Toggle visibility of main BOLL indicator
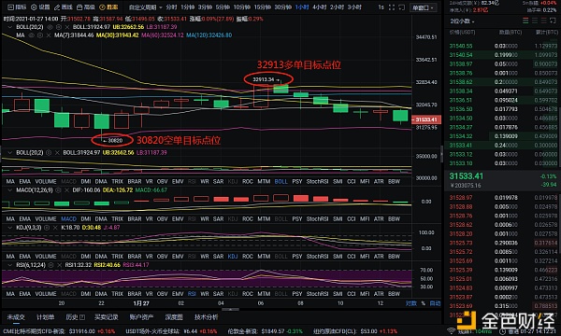The image size is (561, 336). click(50, 27)
